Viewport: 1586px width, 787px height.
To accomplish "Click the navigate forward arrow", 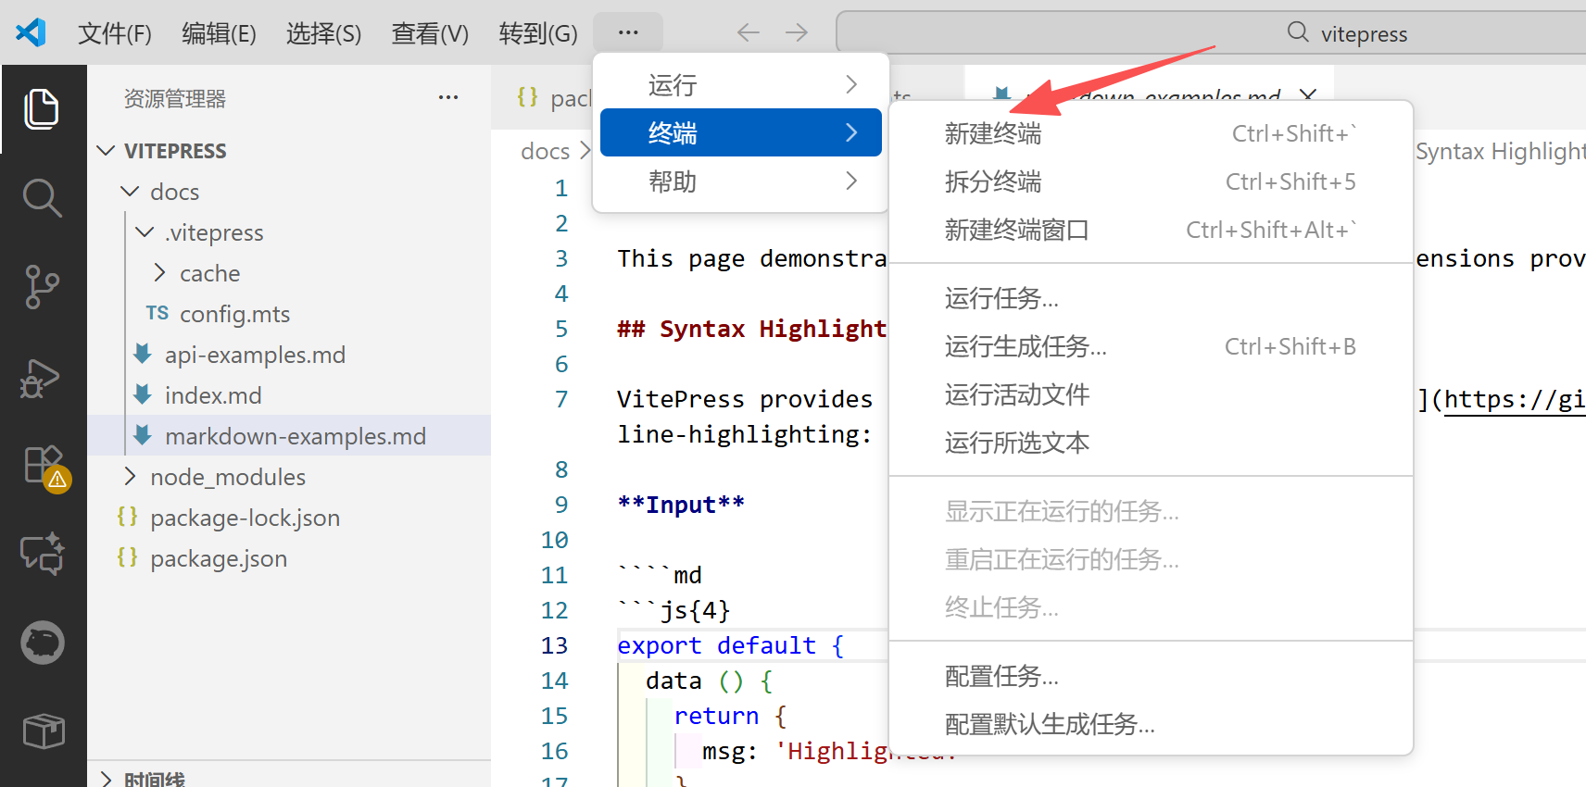I will [797, 33].
